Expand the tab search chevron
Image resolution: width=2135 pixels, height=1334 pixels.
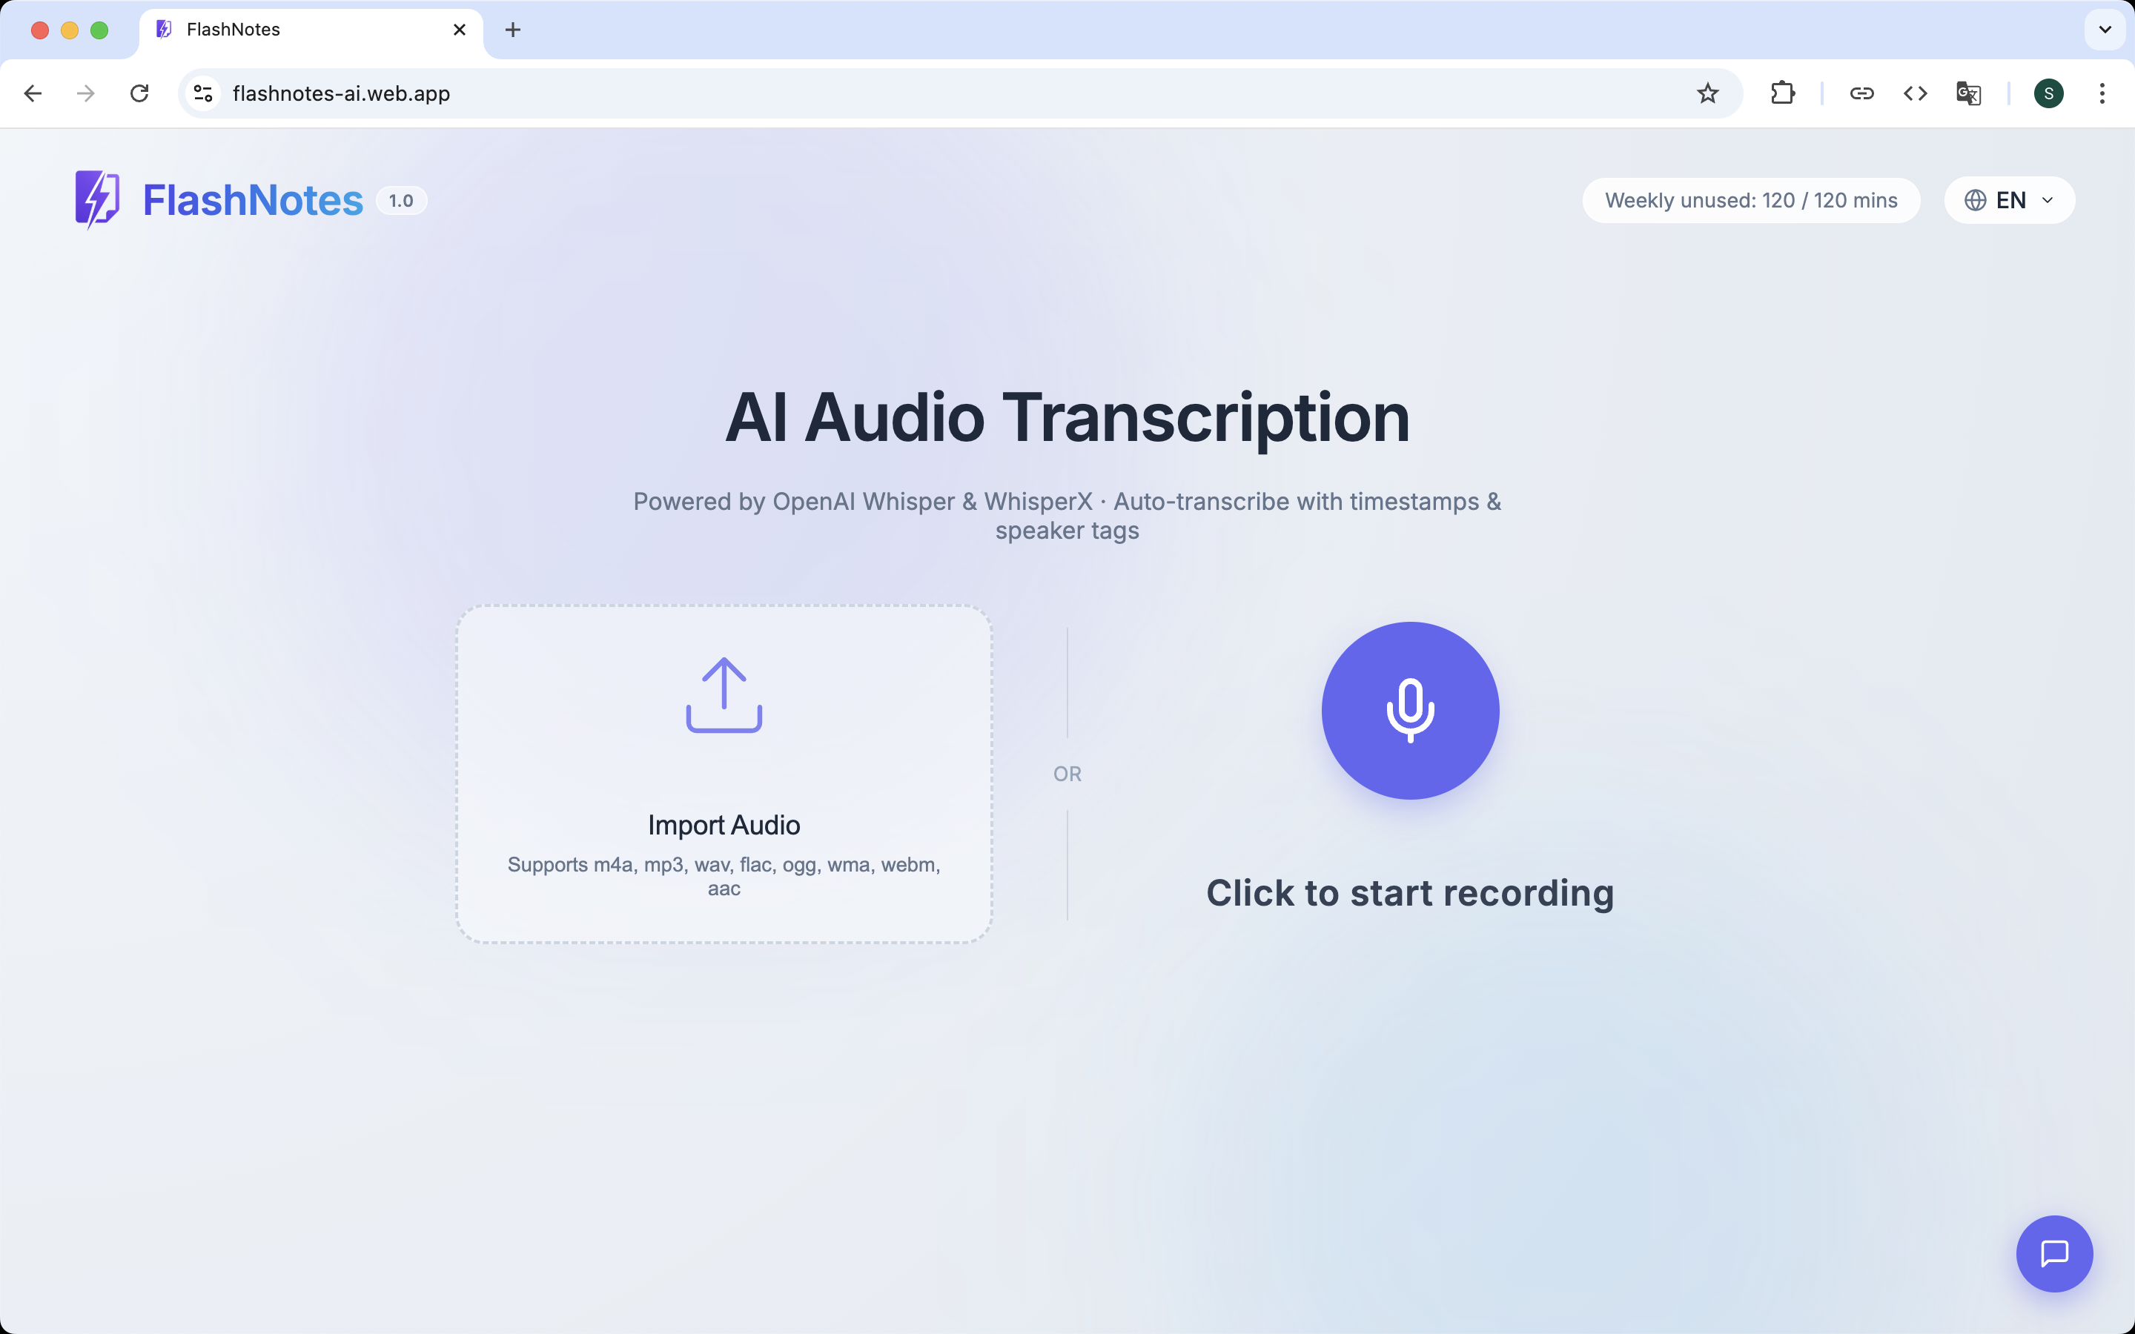2104,30
